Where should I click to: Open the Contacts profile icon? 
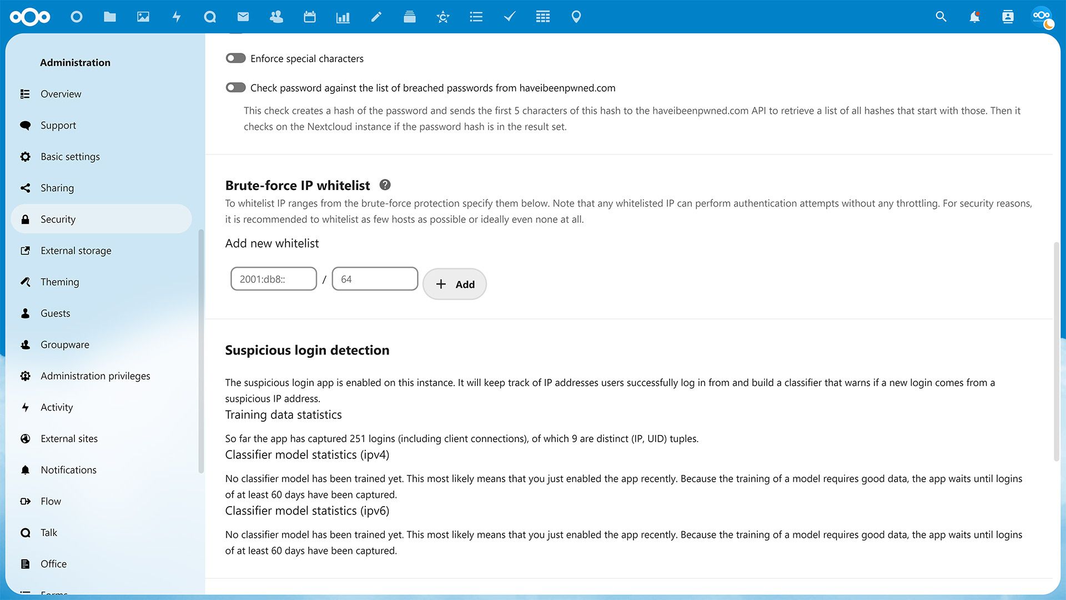click(1009, 16)
